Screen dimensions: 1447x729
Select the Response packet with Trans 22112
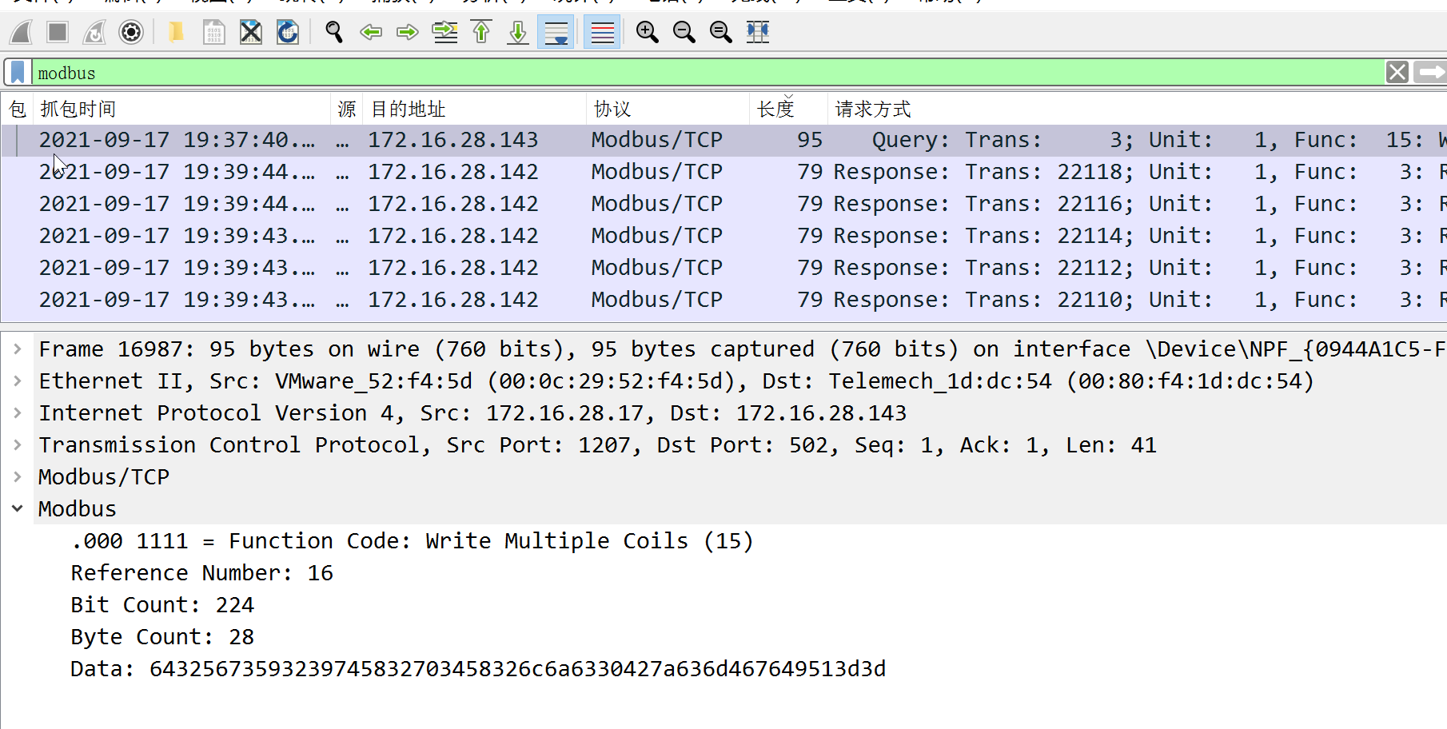[x=723, y=268]
